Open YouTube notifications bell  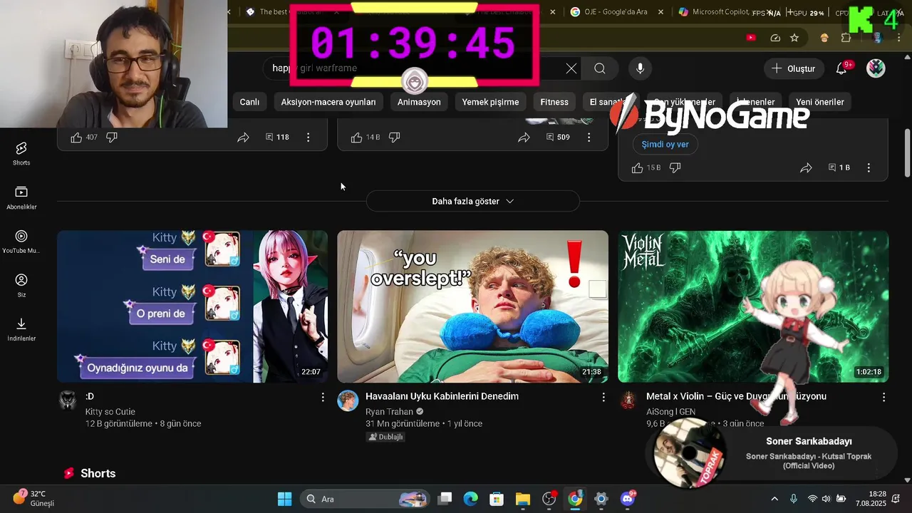[x=841, y=68]
